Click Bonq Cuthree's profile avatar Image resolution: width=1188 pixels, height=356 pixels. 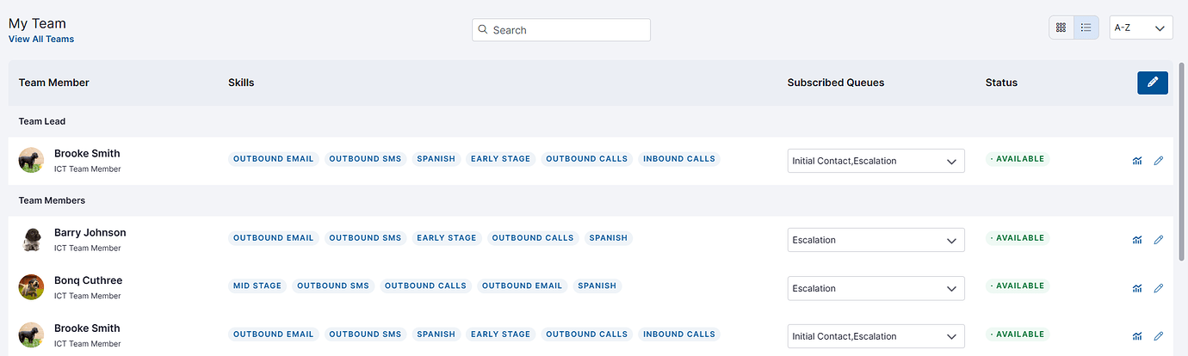(x=31, y=287)
